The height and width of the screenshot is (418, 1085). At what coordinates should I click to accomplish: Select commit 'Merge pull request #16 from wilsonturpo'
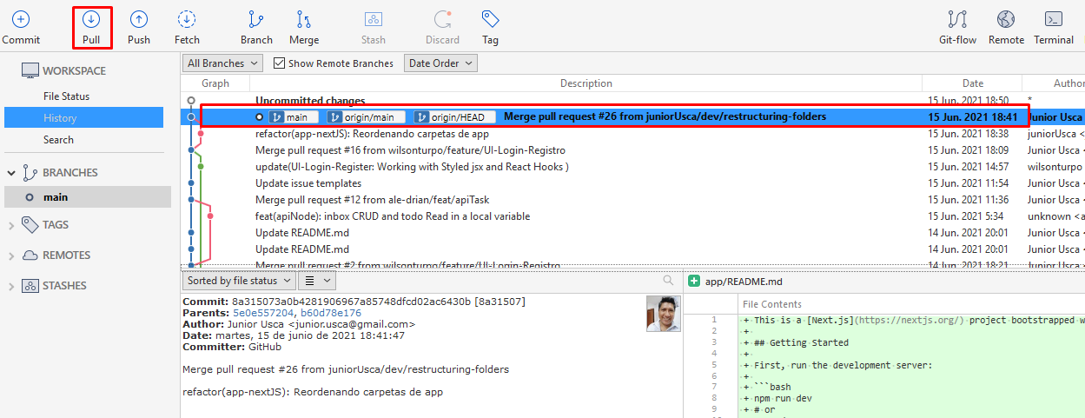coord(632,150)
